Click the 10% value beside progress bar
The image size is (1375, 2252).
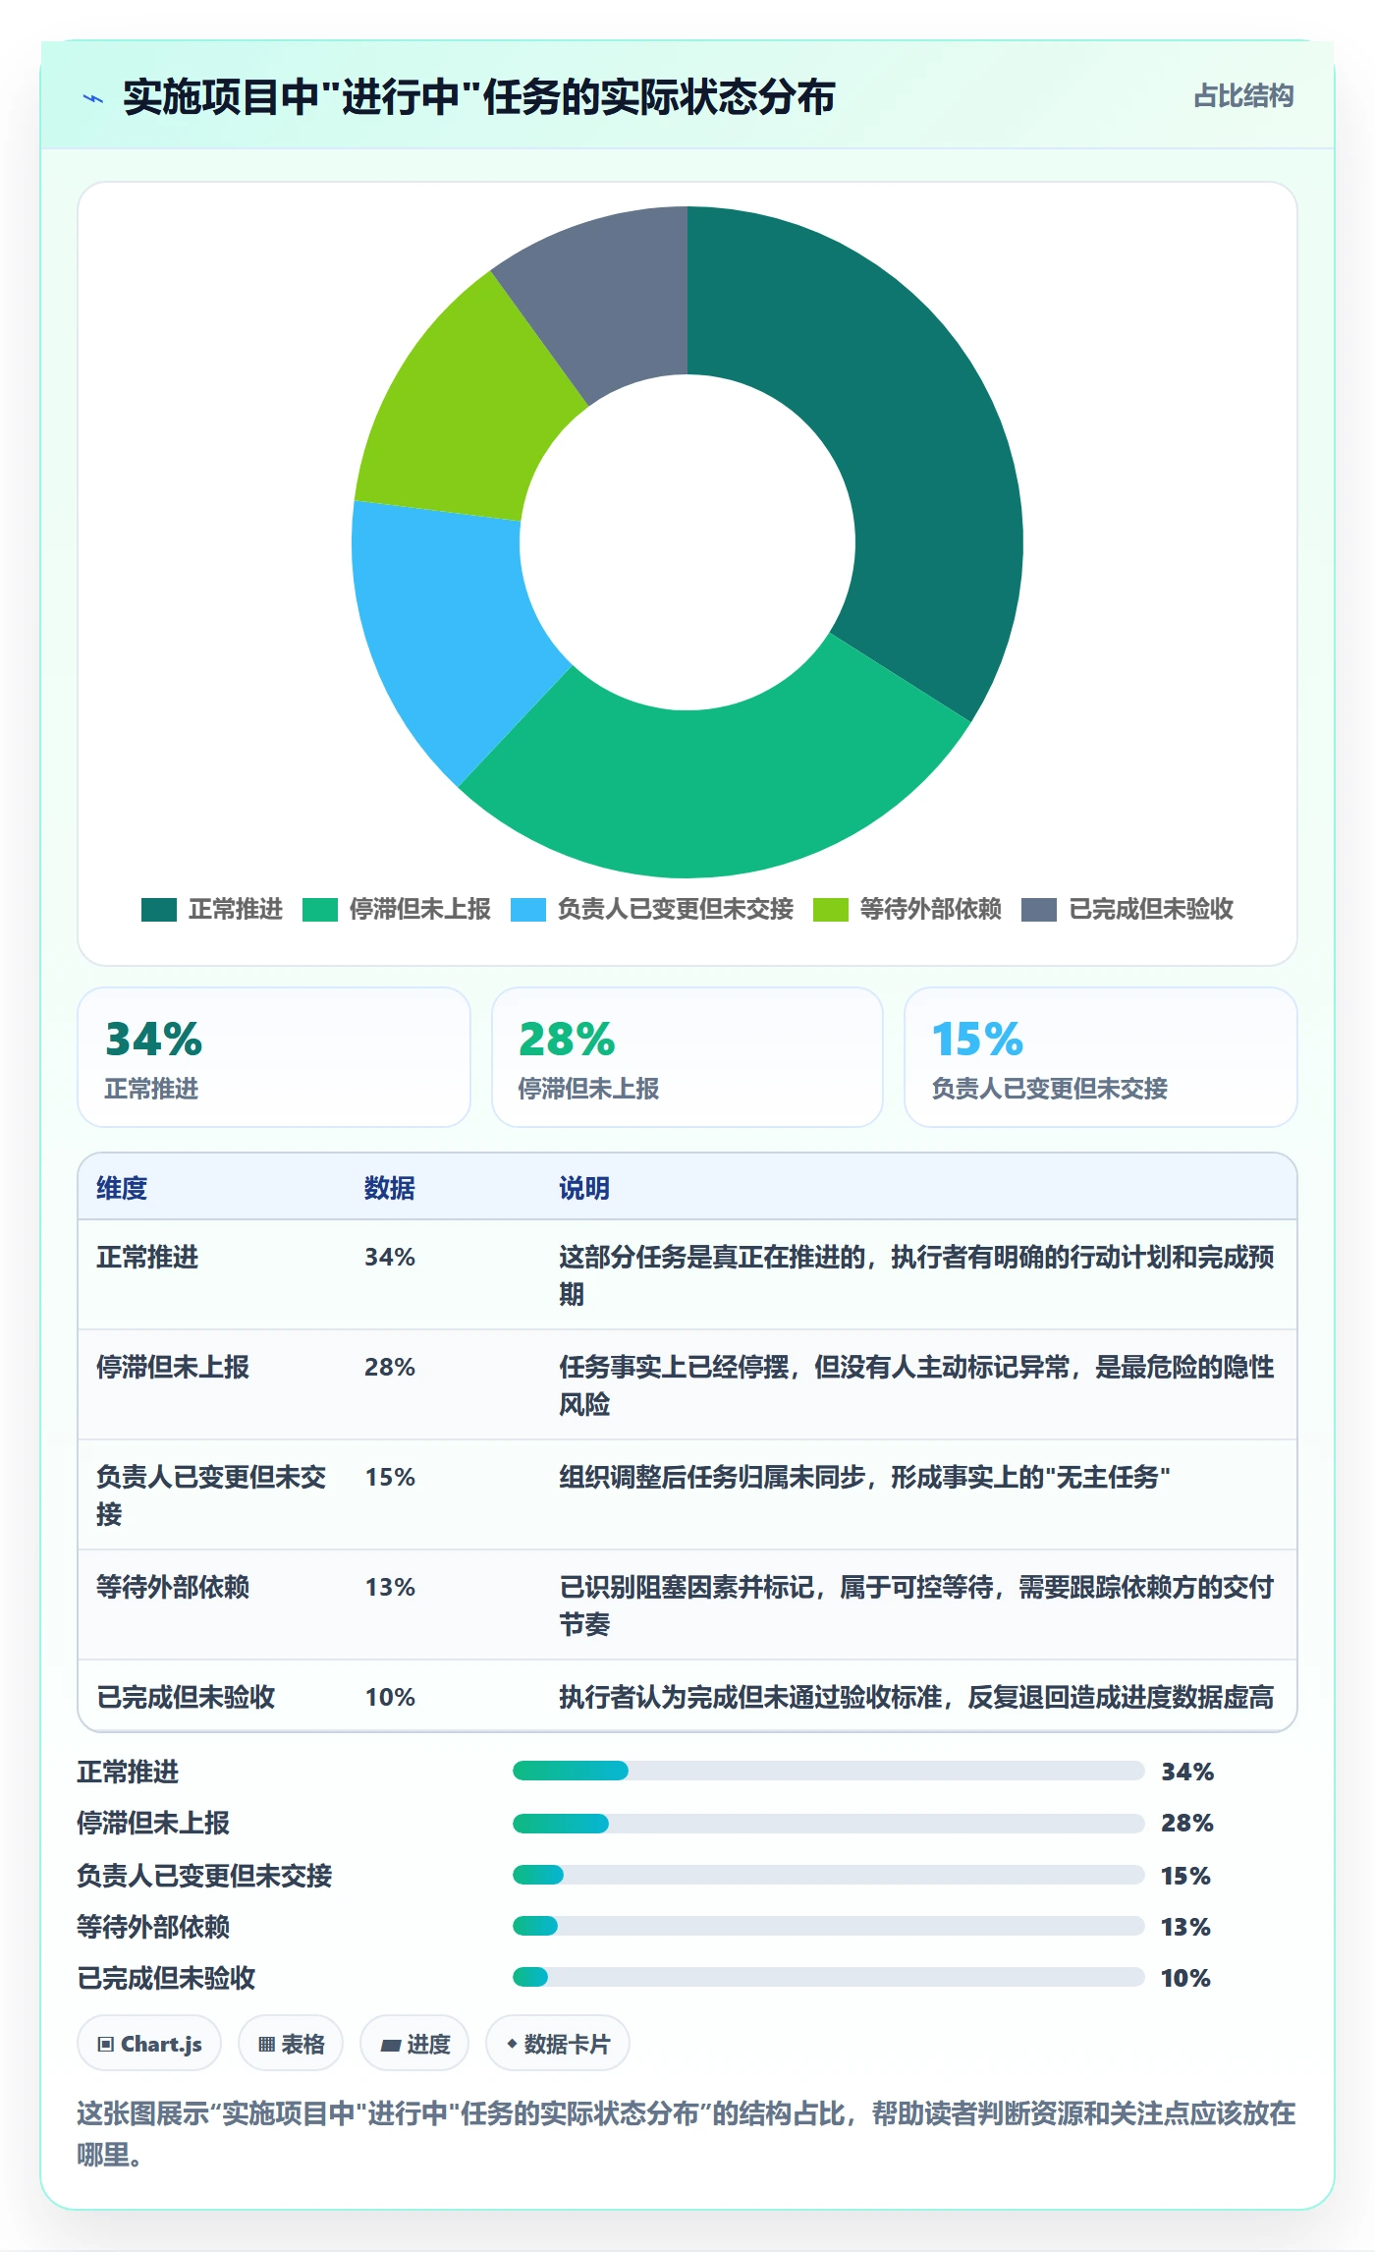click(x=1185, y=1978)
